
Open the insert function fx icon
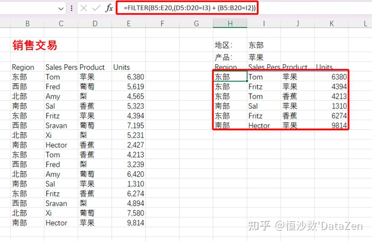[109, 8]
